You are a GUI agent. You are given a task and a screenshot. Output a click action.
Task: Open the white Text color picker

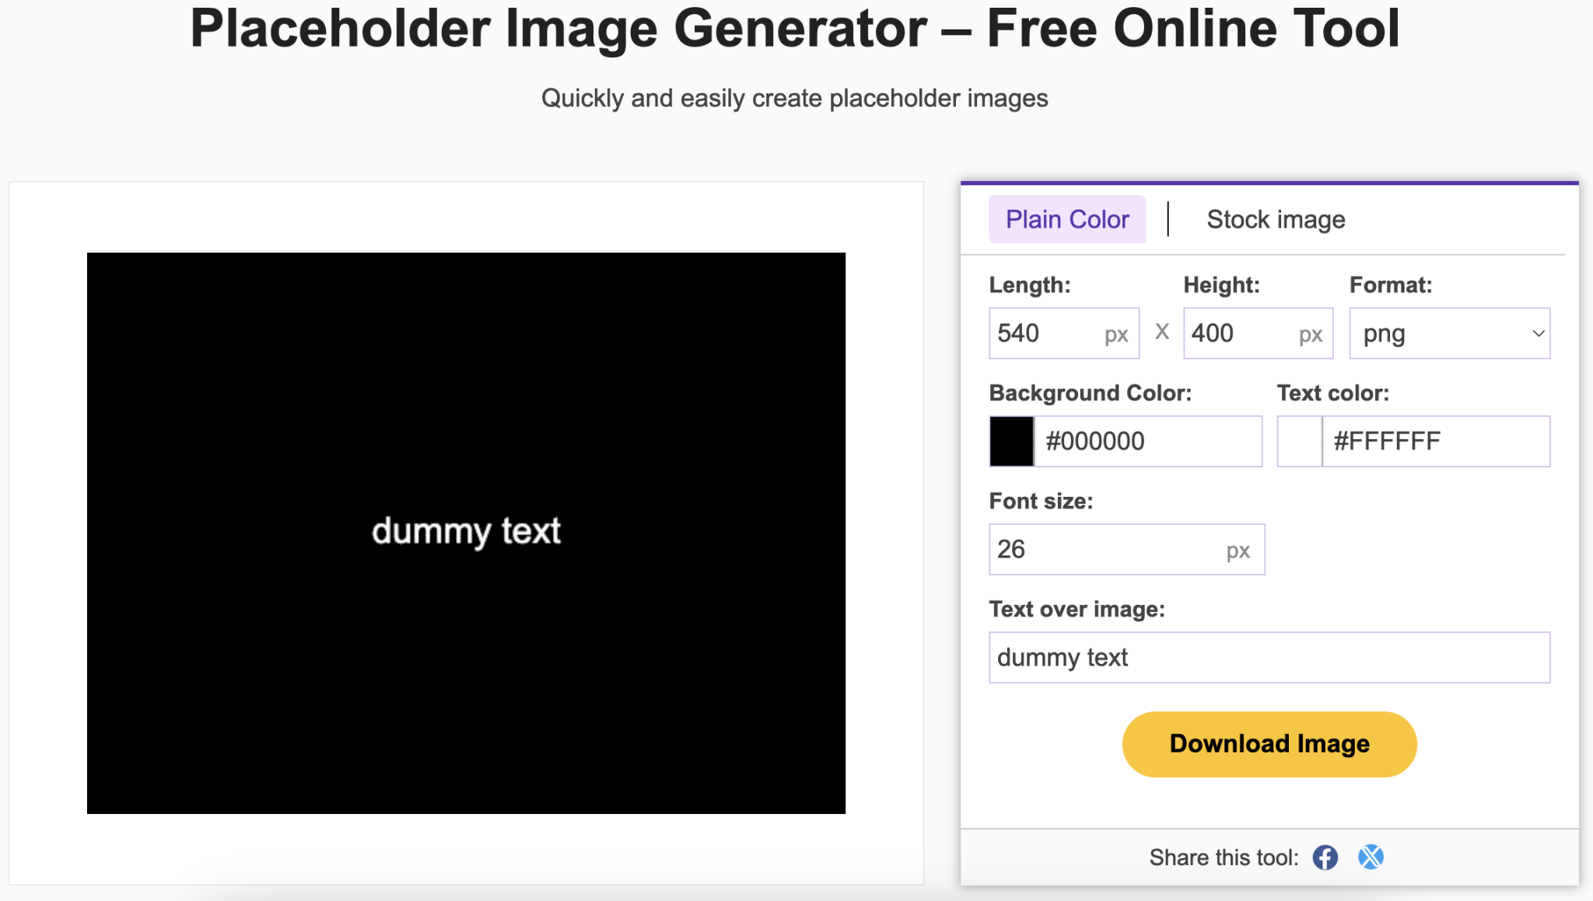tap(1299, 441)
